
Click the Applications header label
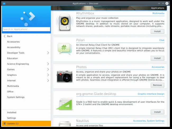point(158,8)
